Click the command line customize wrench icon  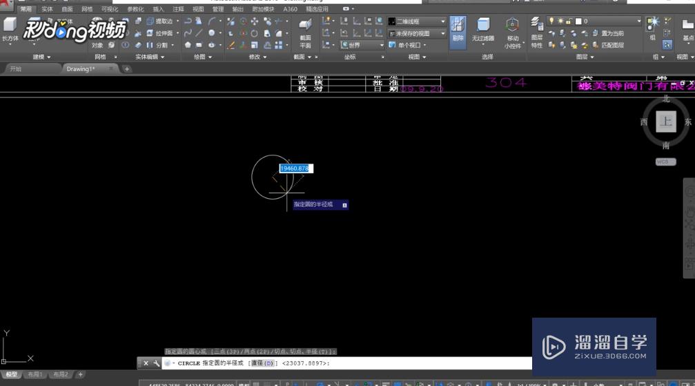[x=156, y=363]
